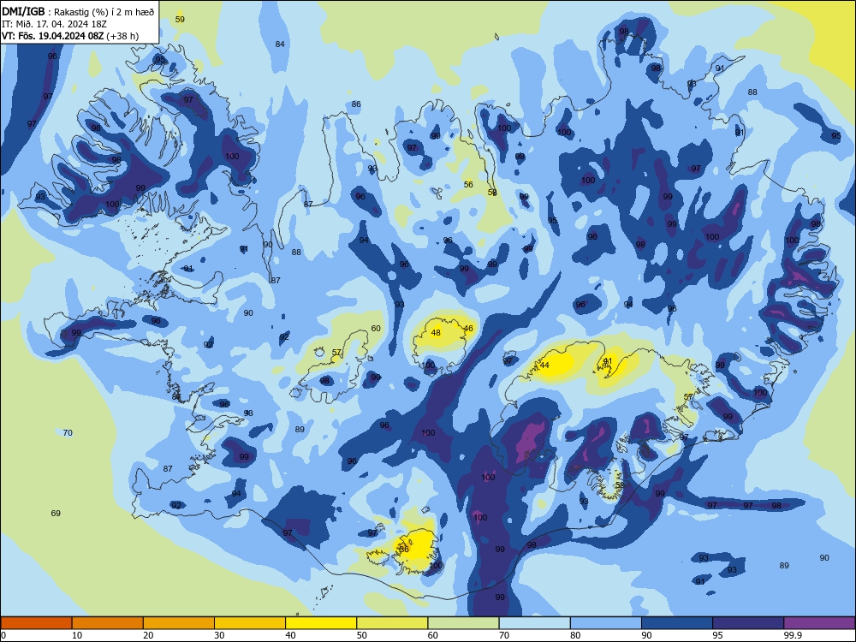Click the offshore map value '69'
This screenshot has height=642, width=856.
[56, 513]
